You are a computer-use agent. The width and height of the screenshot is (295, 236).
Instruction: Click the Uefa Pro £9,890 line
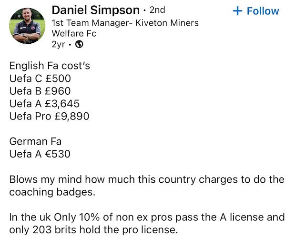click(49, 116)
